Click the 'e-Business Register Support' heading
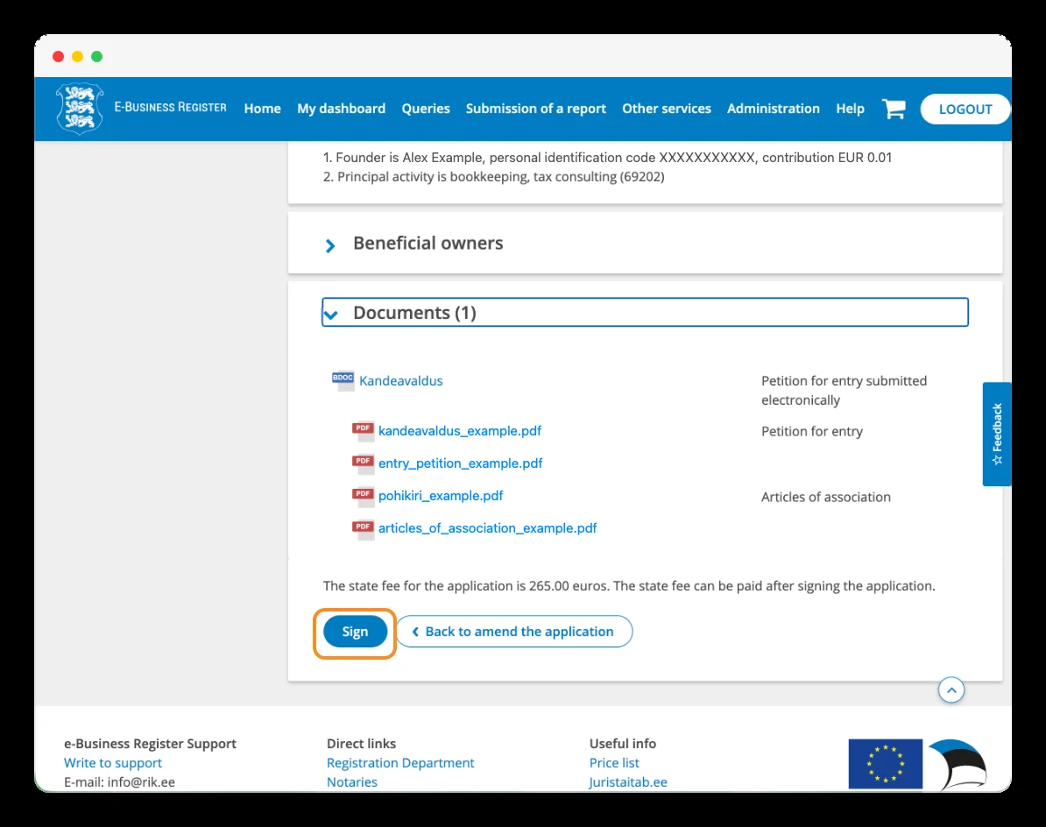 point(150,744)
